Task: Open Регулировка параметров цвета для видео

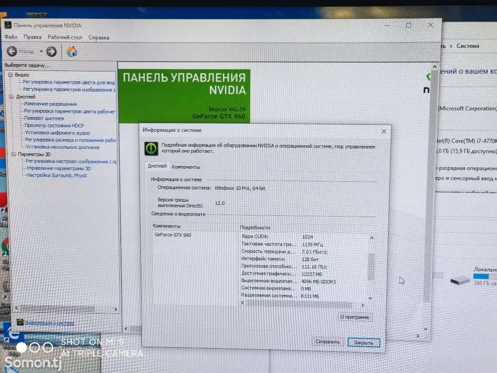Action: pos(69,82)
